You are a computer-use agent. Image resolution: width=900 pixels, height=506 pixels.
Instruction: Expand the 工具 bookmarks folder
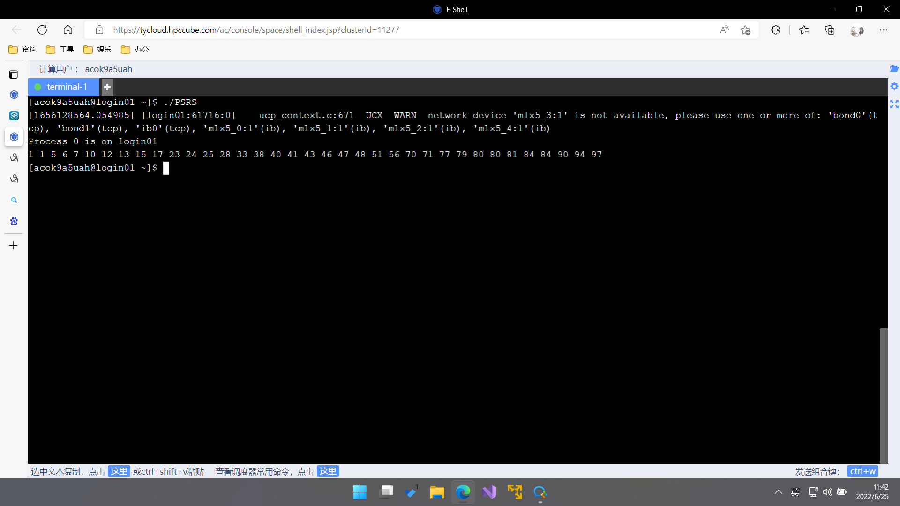pos(60,50)
